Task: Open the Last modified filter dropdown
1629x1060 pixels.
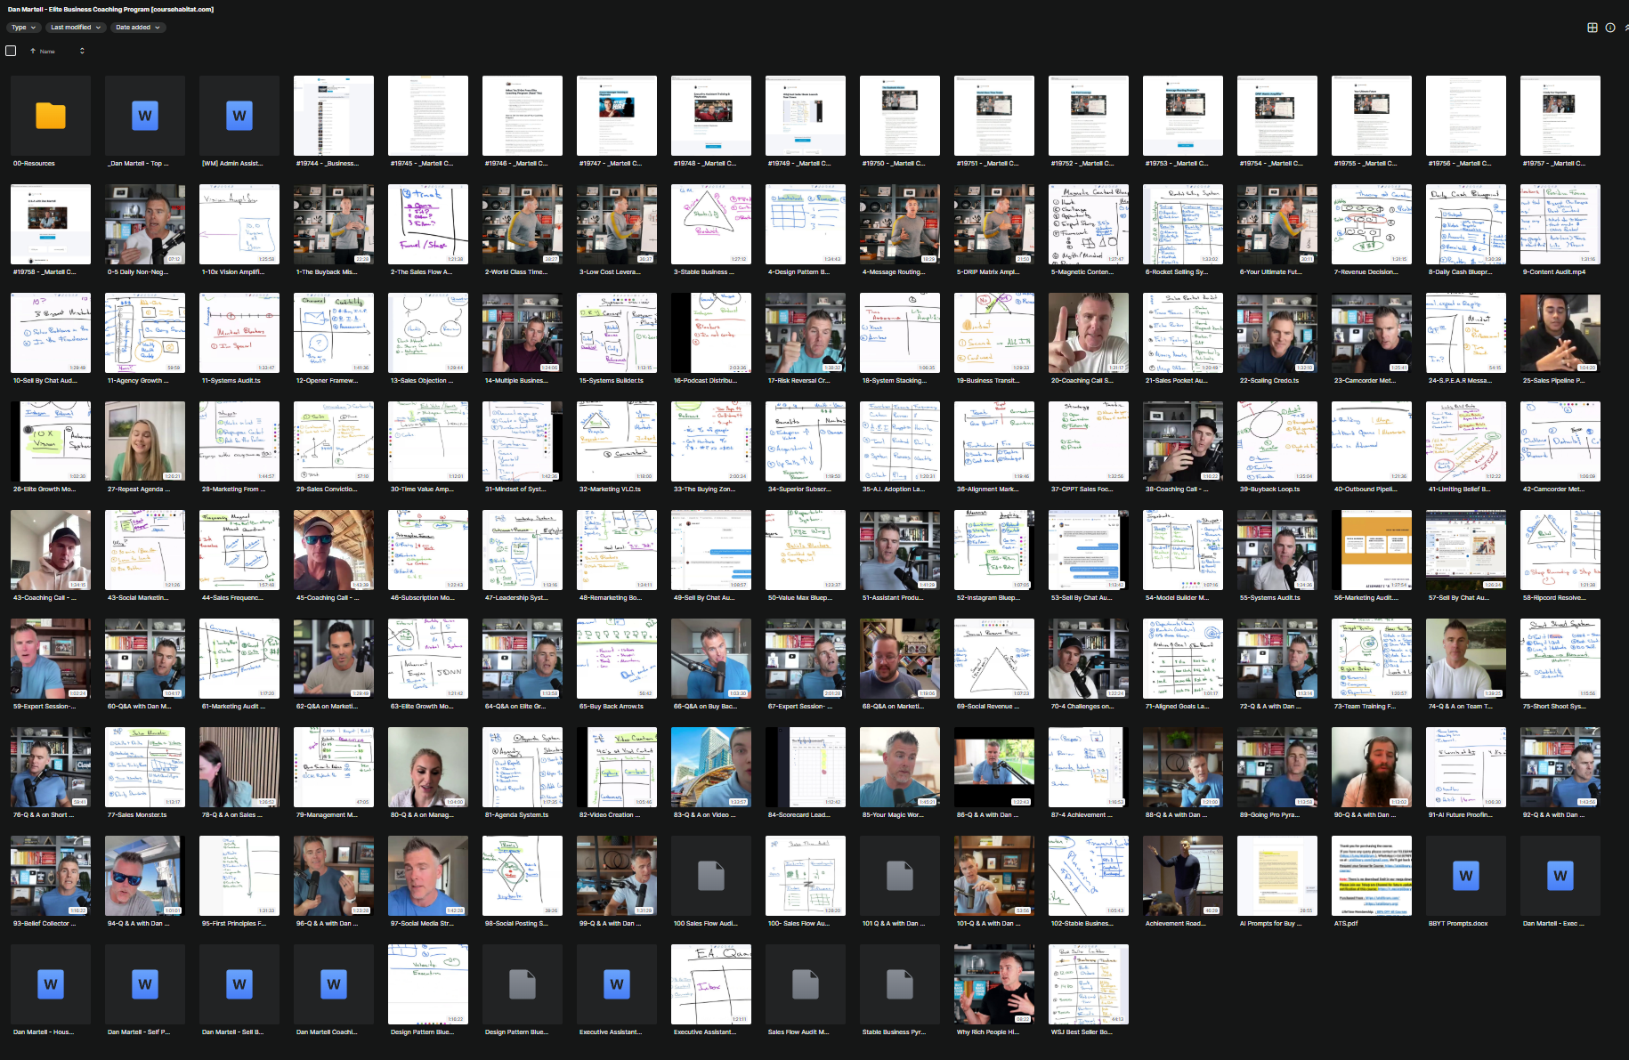Action: click(76, 28)
